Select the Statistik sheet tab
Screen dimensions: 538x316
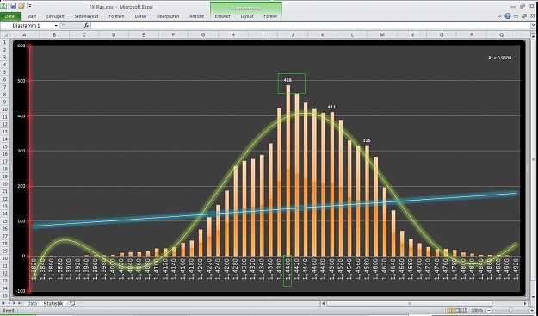click(x=53, y=304)
